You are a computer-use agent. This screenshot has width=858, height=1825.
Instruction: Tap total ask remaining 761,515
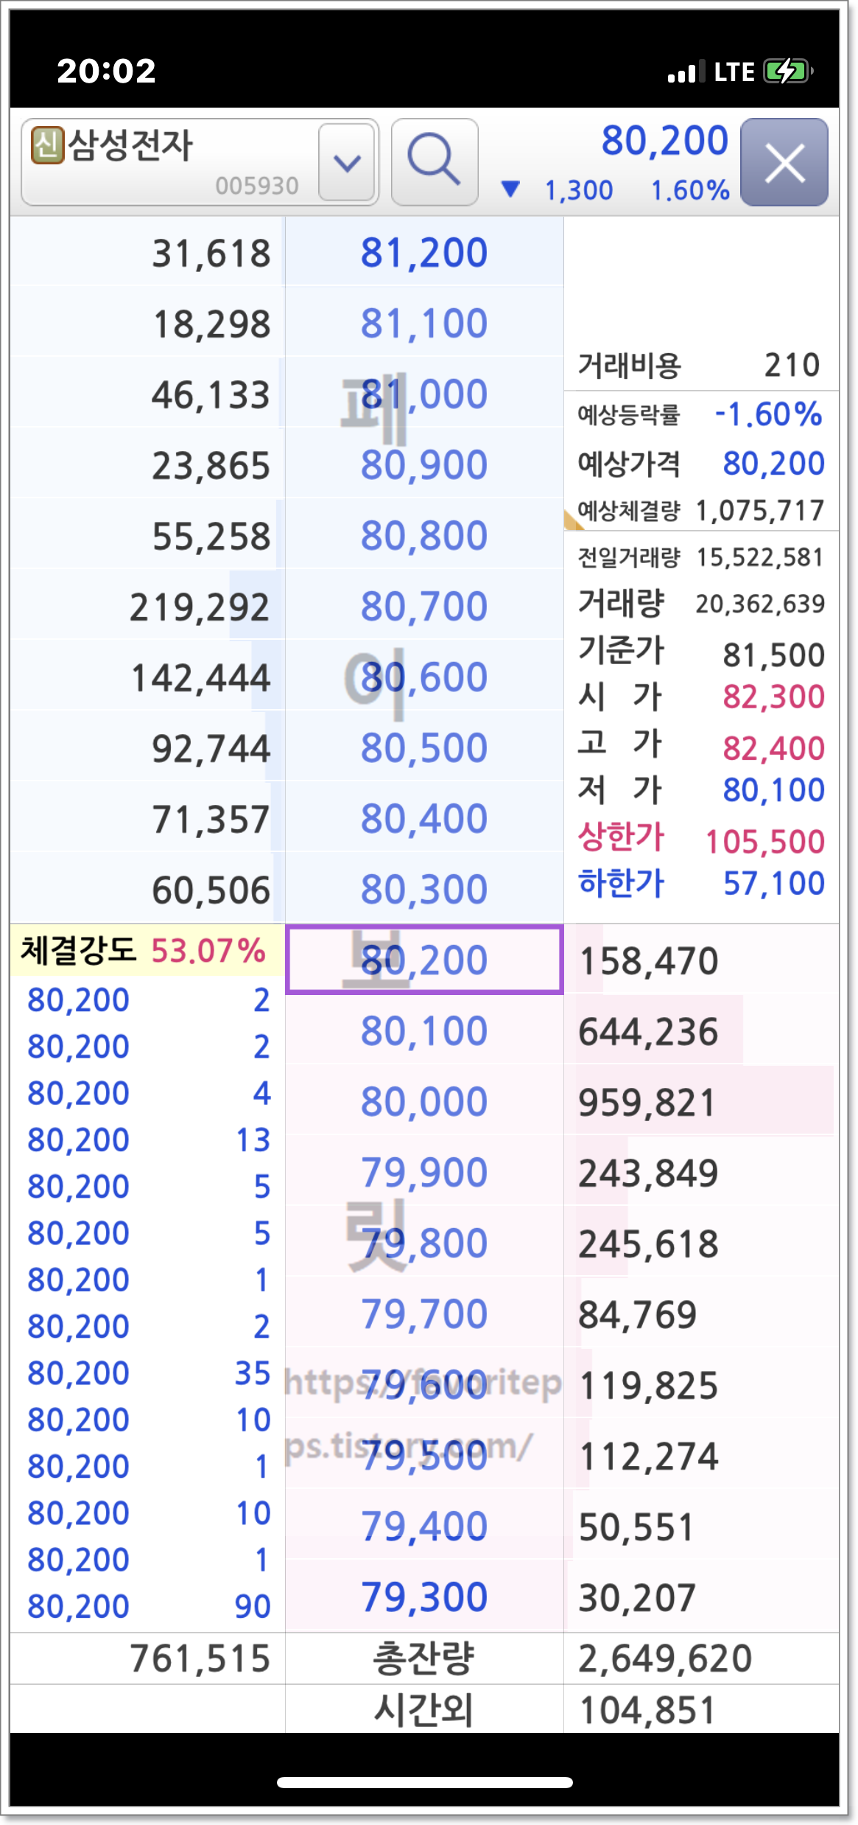pyautogui.click(x=200, y=1658)
